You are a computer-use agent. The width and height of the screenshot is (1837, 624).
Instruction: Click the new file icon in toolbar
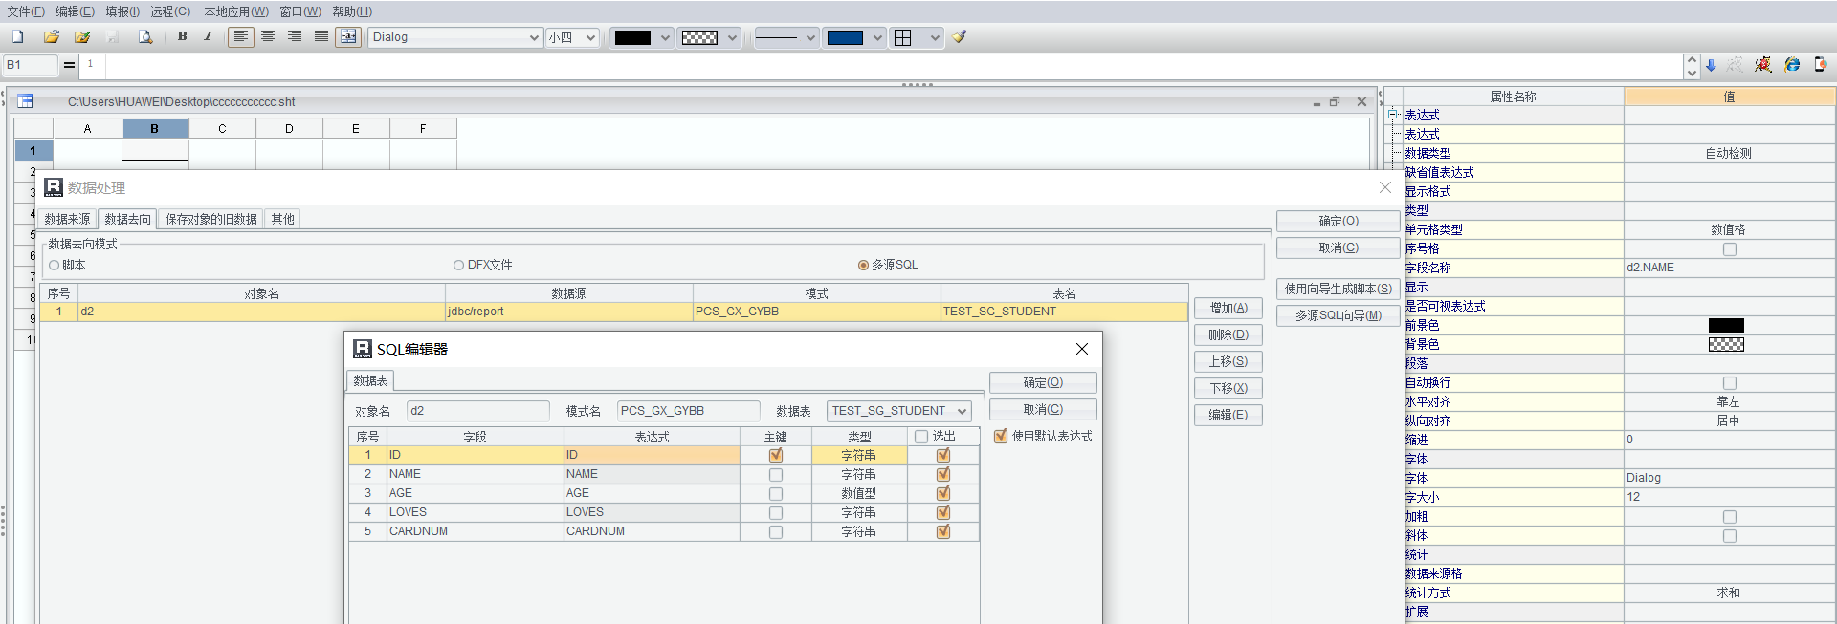(18, 37)
